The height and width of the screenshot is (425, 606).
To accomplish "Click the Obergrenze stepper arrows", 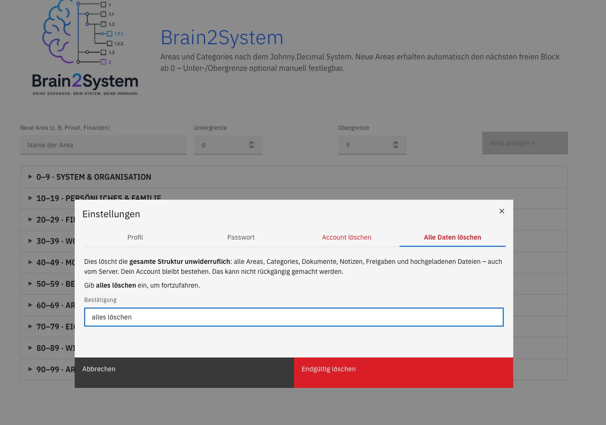I will (x=396, y=145).
